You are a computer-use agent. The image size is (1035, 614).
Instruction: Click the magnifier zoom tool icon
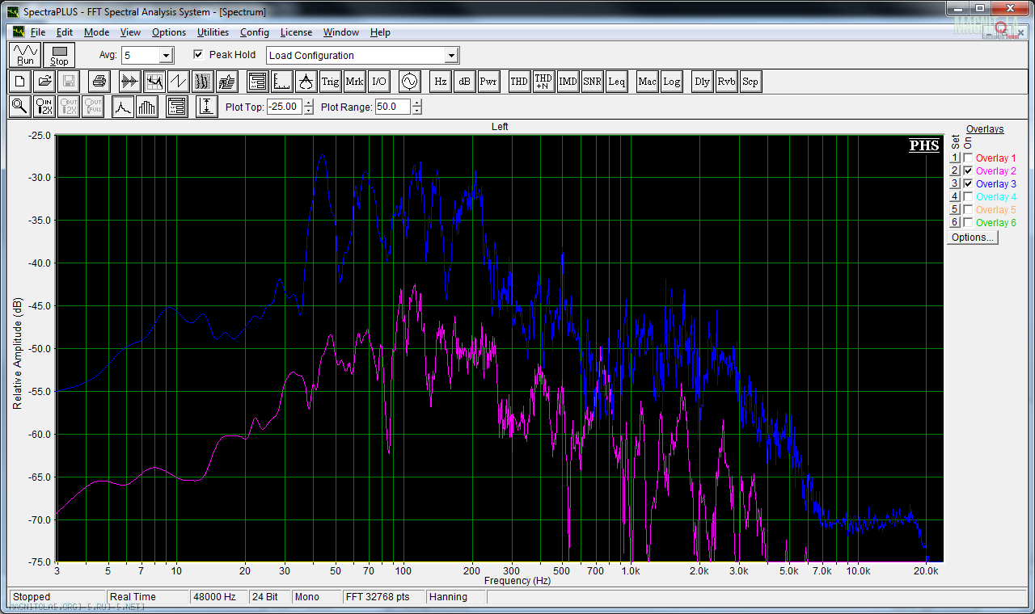point(20,107)
